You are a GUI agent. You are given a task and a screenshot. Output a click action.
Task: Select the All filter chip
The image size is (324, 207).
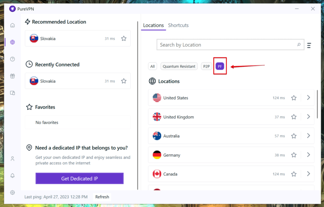click(152, 66)
